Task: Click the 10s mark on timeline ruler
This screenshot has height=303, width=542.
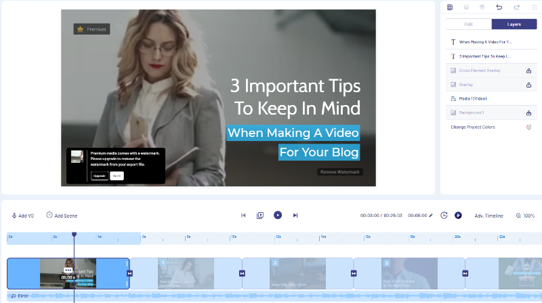Action: (234, 237)
